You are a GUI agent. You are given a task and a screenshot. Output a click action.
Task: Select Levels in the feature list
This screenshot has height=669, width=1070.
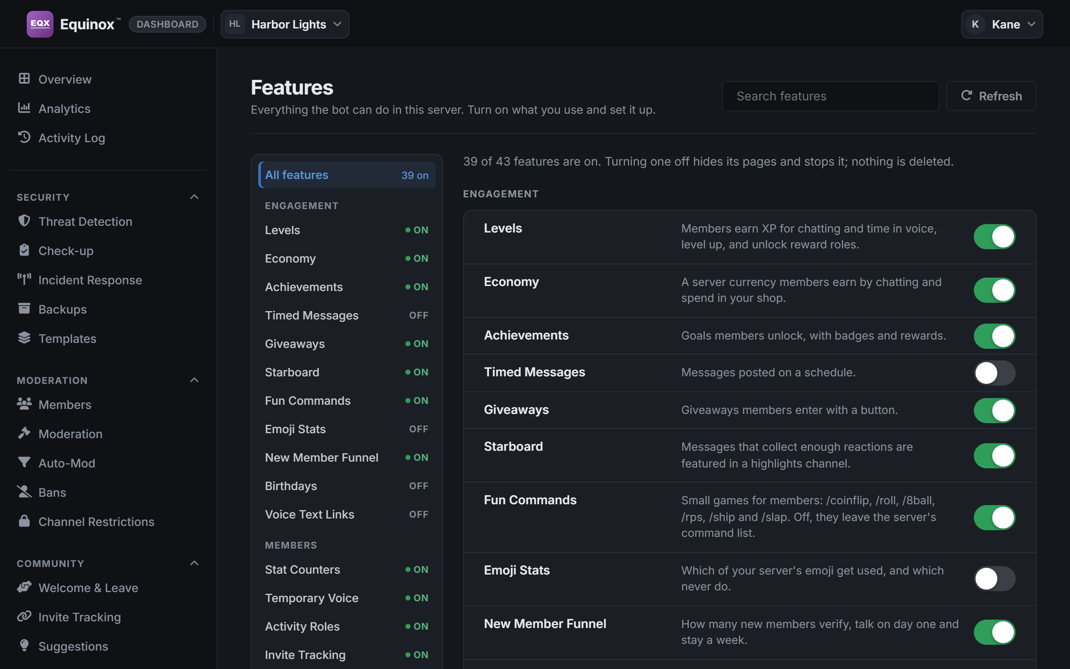pyautogui.click(x=347, y=230)
